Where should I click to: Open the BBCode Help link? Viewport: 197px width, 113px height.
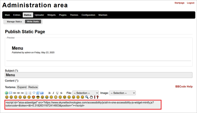(x=184, y=86)
